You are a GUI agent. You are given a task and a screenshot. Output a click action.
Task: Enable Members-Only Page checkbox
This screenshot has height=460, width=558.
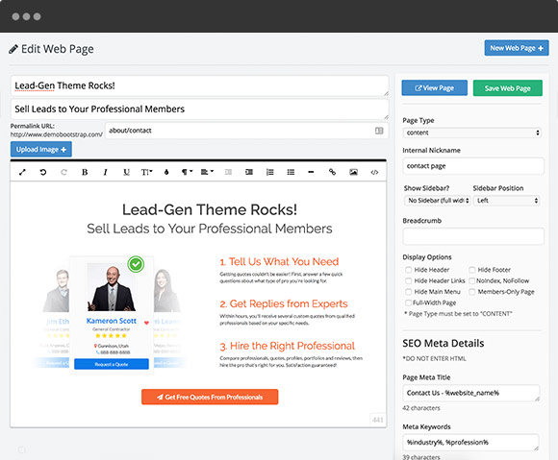pos(471,292)
